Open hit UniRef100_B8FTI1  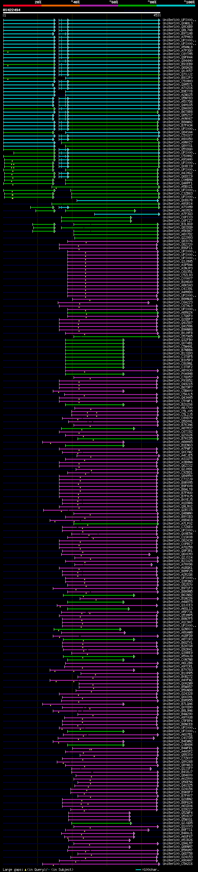pyautogui.click(x=178, y=830)
